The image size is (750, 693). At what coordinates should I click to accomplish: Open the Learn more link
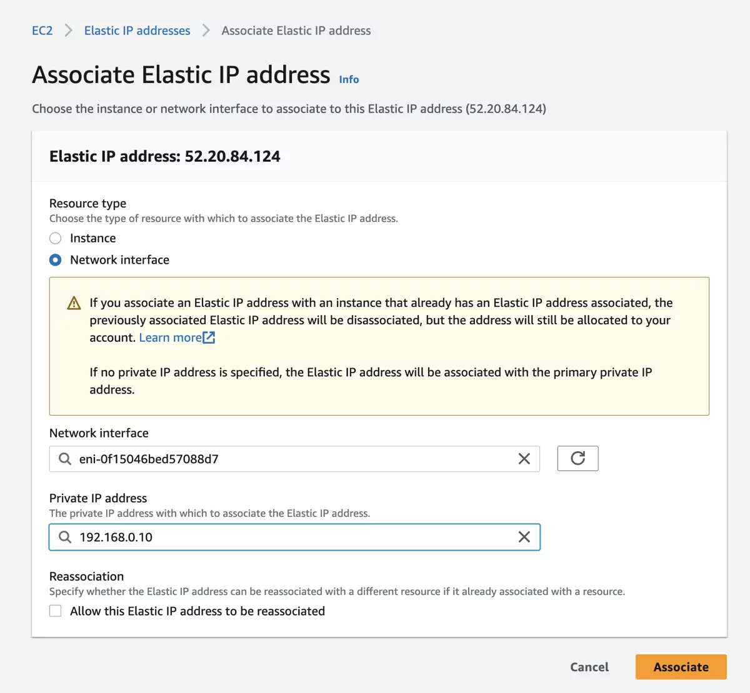pyautogui.click(x=170, y=337)
